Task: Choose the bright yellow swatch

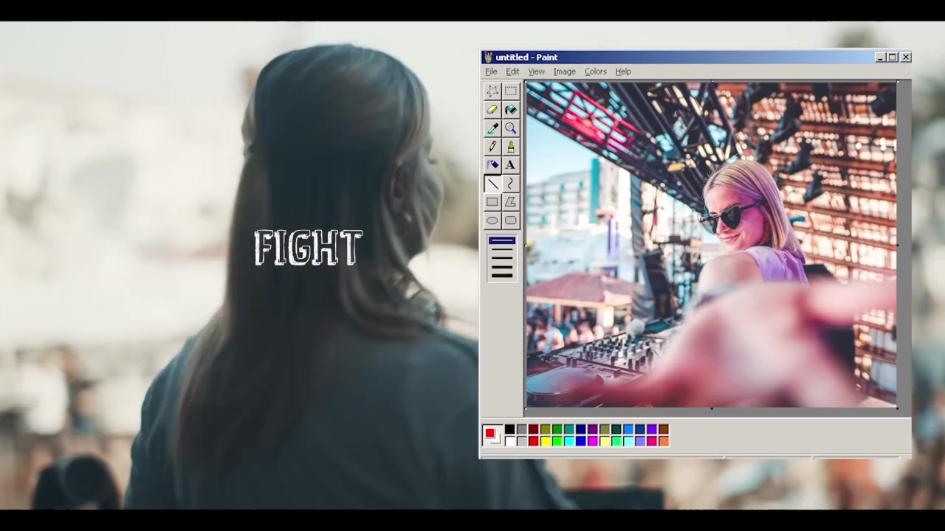Action: [546, 441]
